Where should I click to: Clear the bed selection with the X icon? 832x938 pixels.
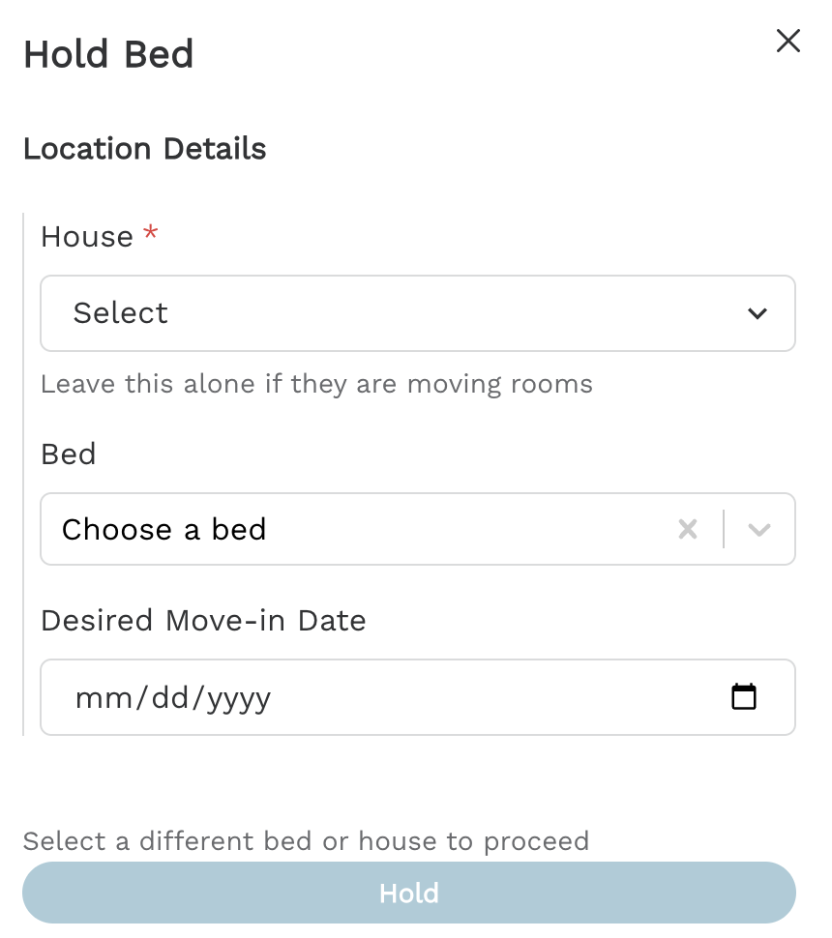688,529
